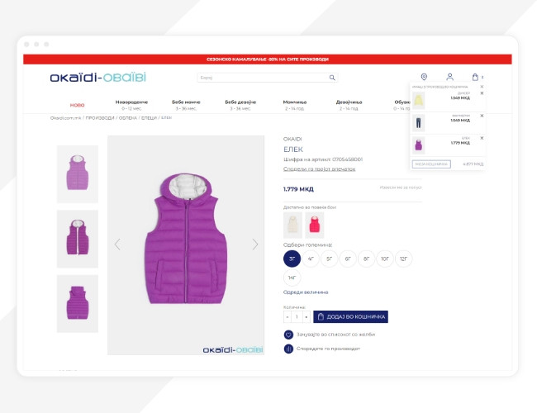Click the share your impression link
Image resolution: width=537 pixels, height=413 pixels.
coord(319,169)
